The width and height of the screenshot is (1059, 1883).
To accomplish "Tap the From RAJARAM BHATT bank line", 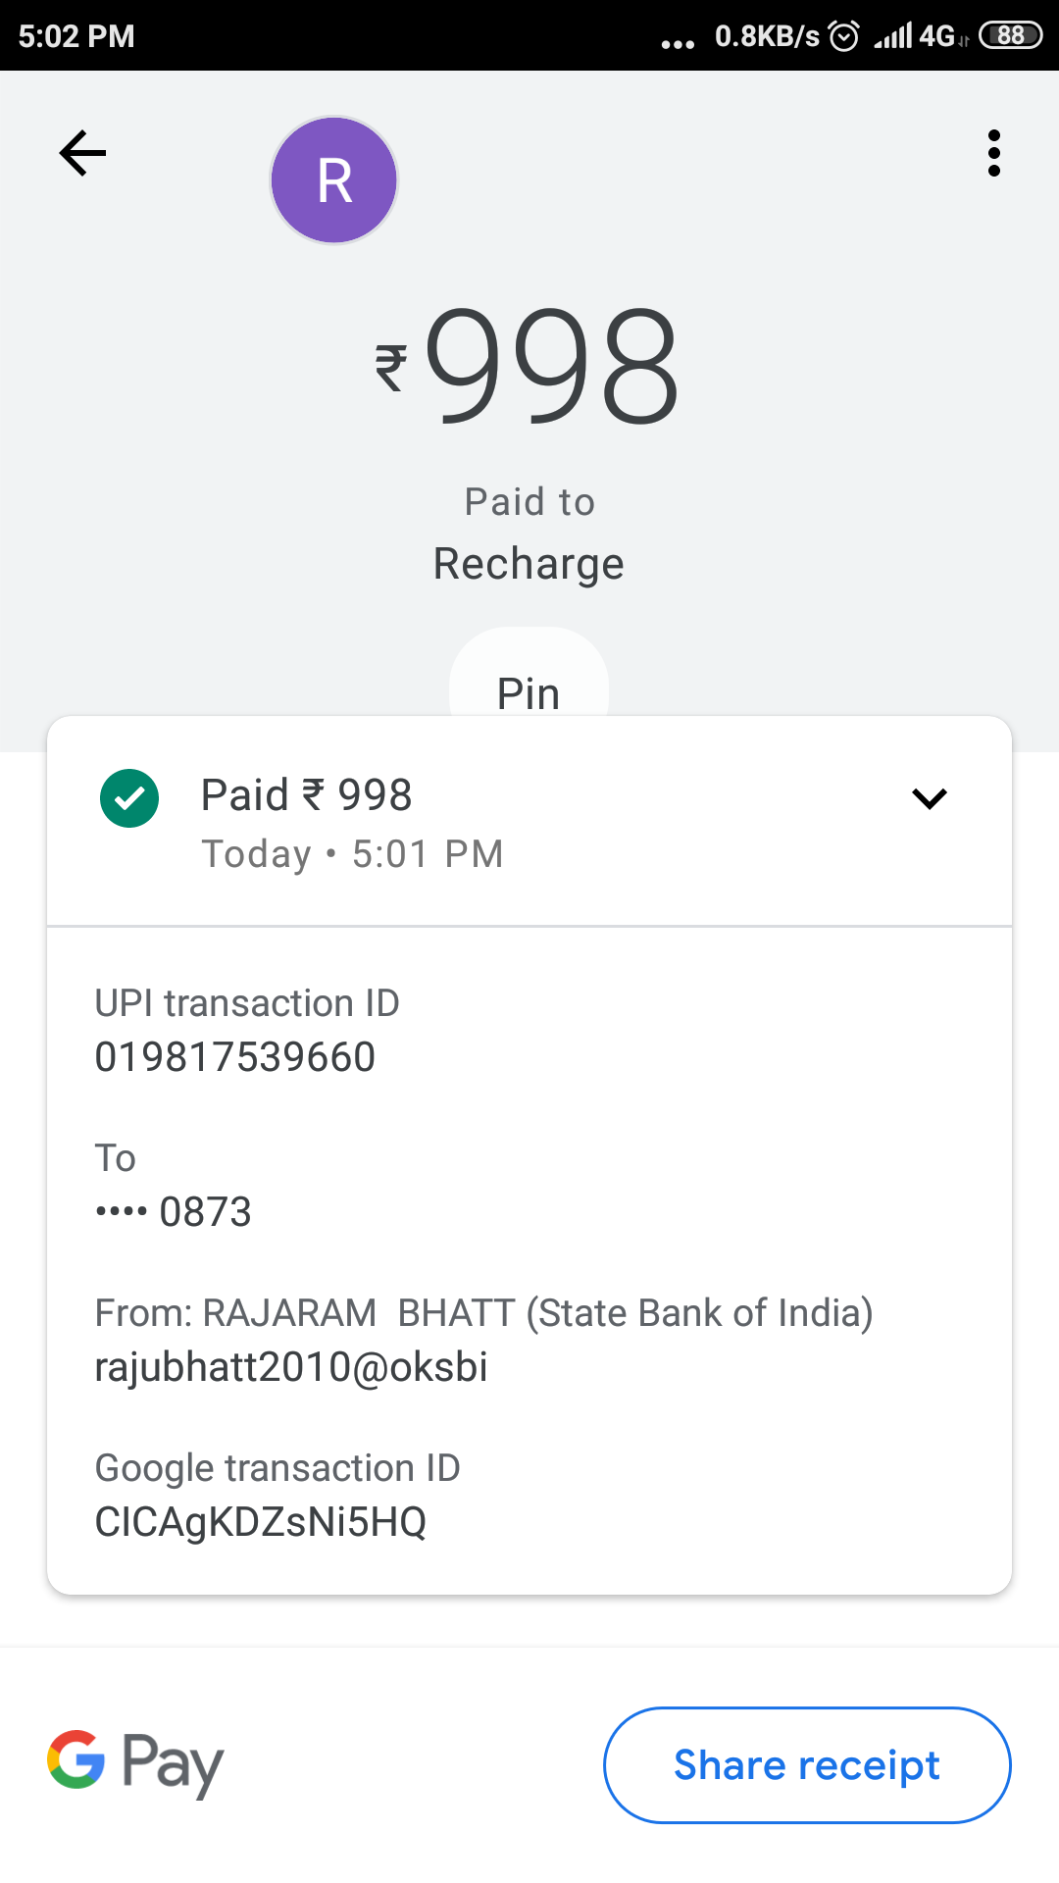I will pos(483,1312).
